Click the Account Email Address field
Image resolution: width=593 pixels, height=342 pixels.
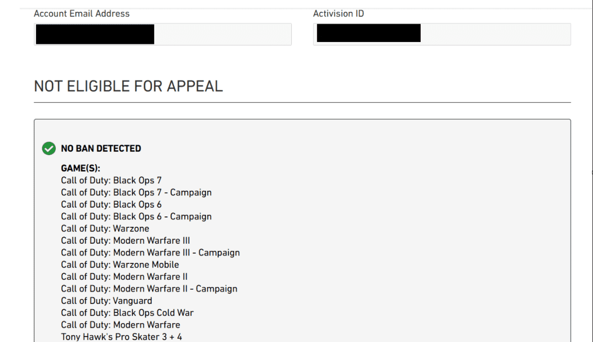pos(162,34)
